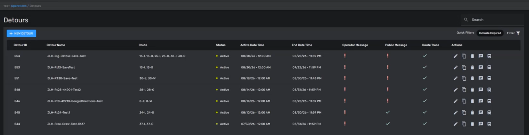Viewport: 529px width, 135px height.
Task: Click Public Message column header
Action: (x=396, y=45)
